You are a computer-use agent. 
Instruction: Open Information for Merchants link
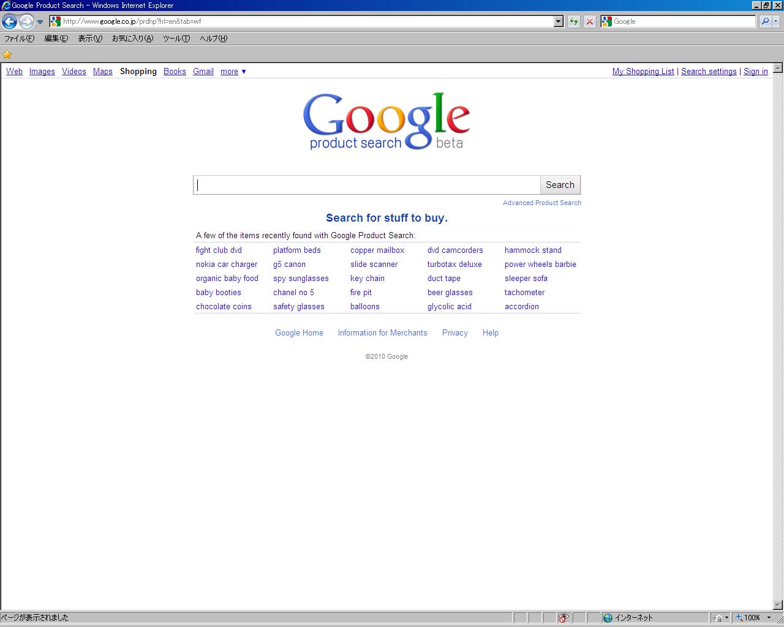point(382,333)
